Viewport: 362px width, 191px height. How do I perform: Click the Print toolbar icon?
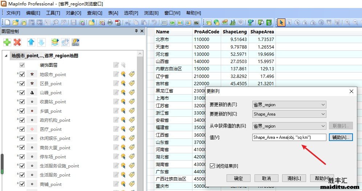click(x=110, y=22)
